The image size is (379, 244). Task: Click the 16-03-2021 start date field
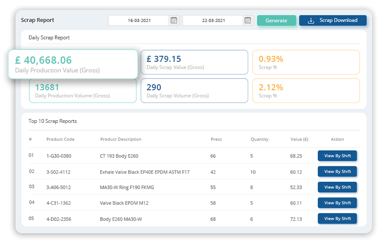click(x=138, y=20)
